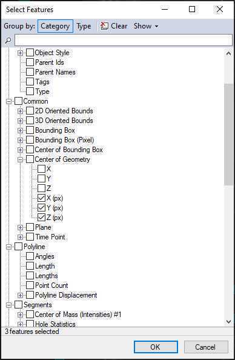The width and height of the screenshot is (235, 360).
Task: Click the Clear selection icon
Action: tap(104, 26)
